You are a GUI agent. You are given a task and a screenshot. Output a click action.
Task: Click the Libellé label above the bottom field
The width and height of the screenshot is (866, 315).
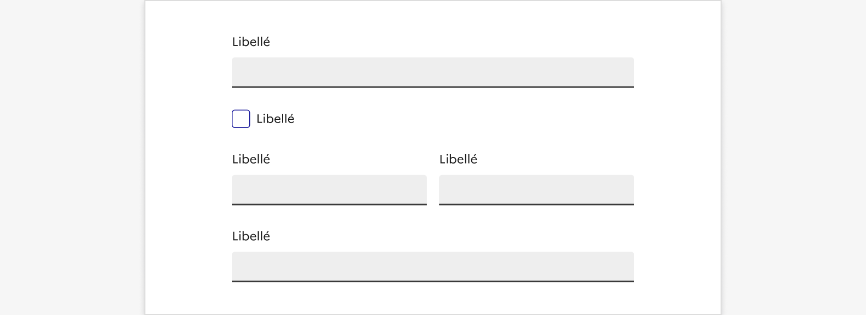251,236
